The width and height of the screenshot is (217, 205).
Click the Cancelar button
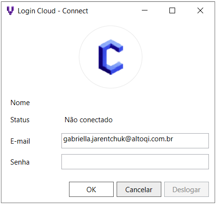tap(139, 189)
